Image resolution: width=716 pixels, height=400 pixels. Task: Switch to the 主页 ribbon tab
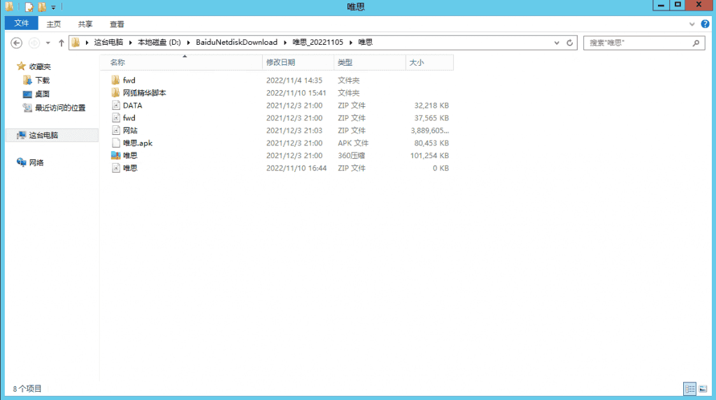[x=53, y=24]
